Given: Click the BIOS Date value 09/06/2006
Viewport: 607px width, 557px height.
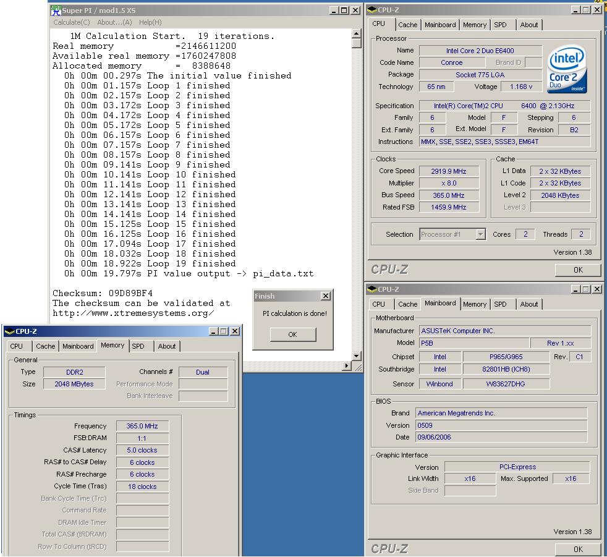Looking at the screenshot, I should click(x=501, y=437).
